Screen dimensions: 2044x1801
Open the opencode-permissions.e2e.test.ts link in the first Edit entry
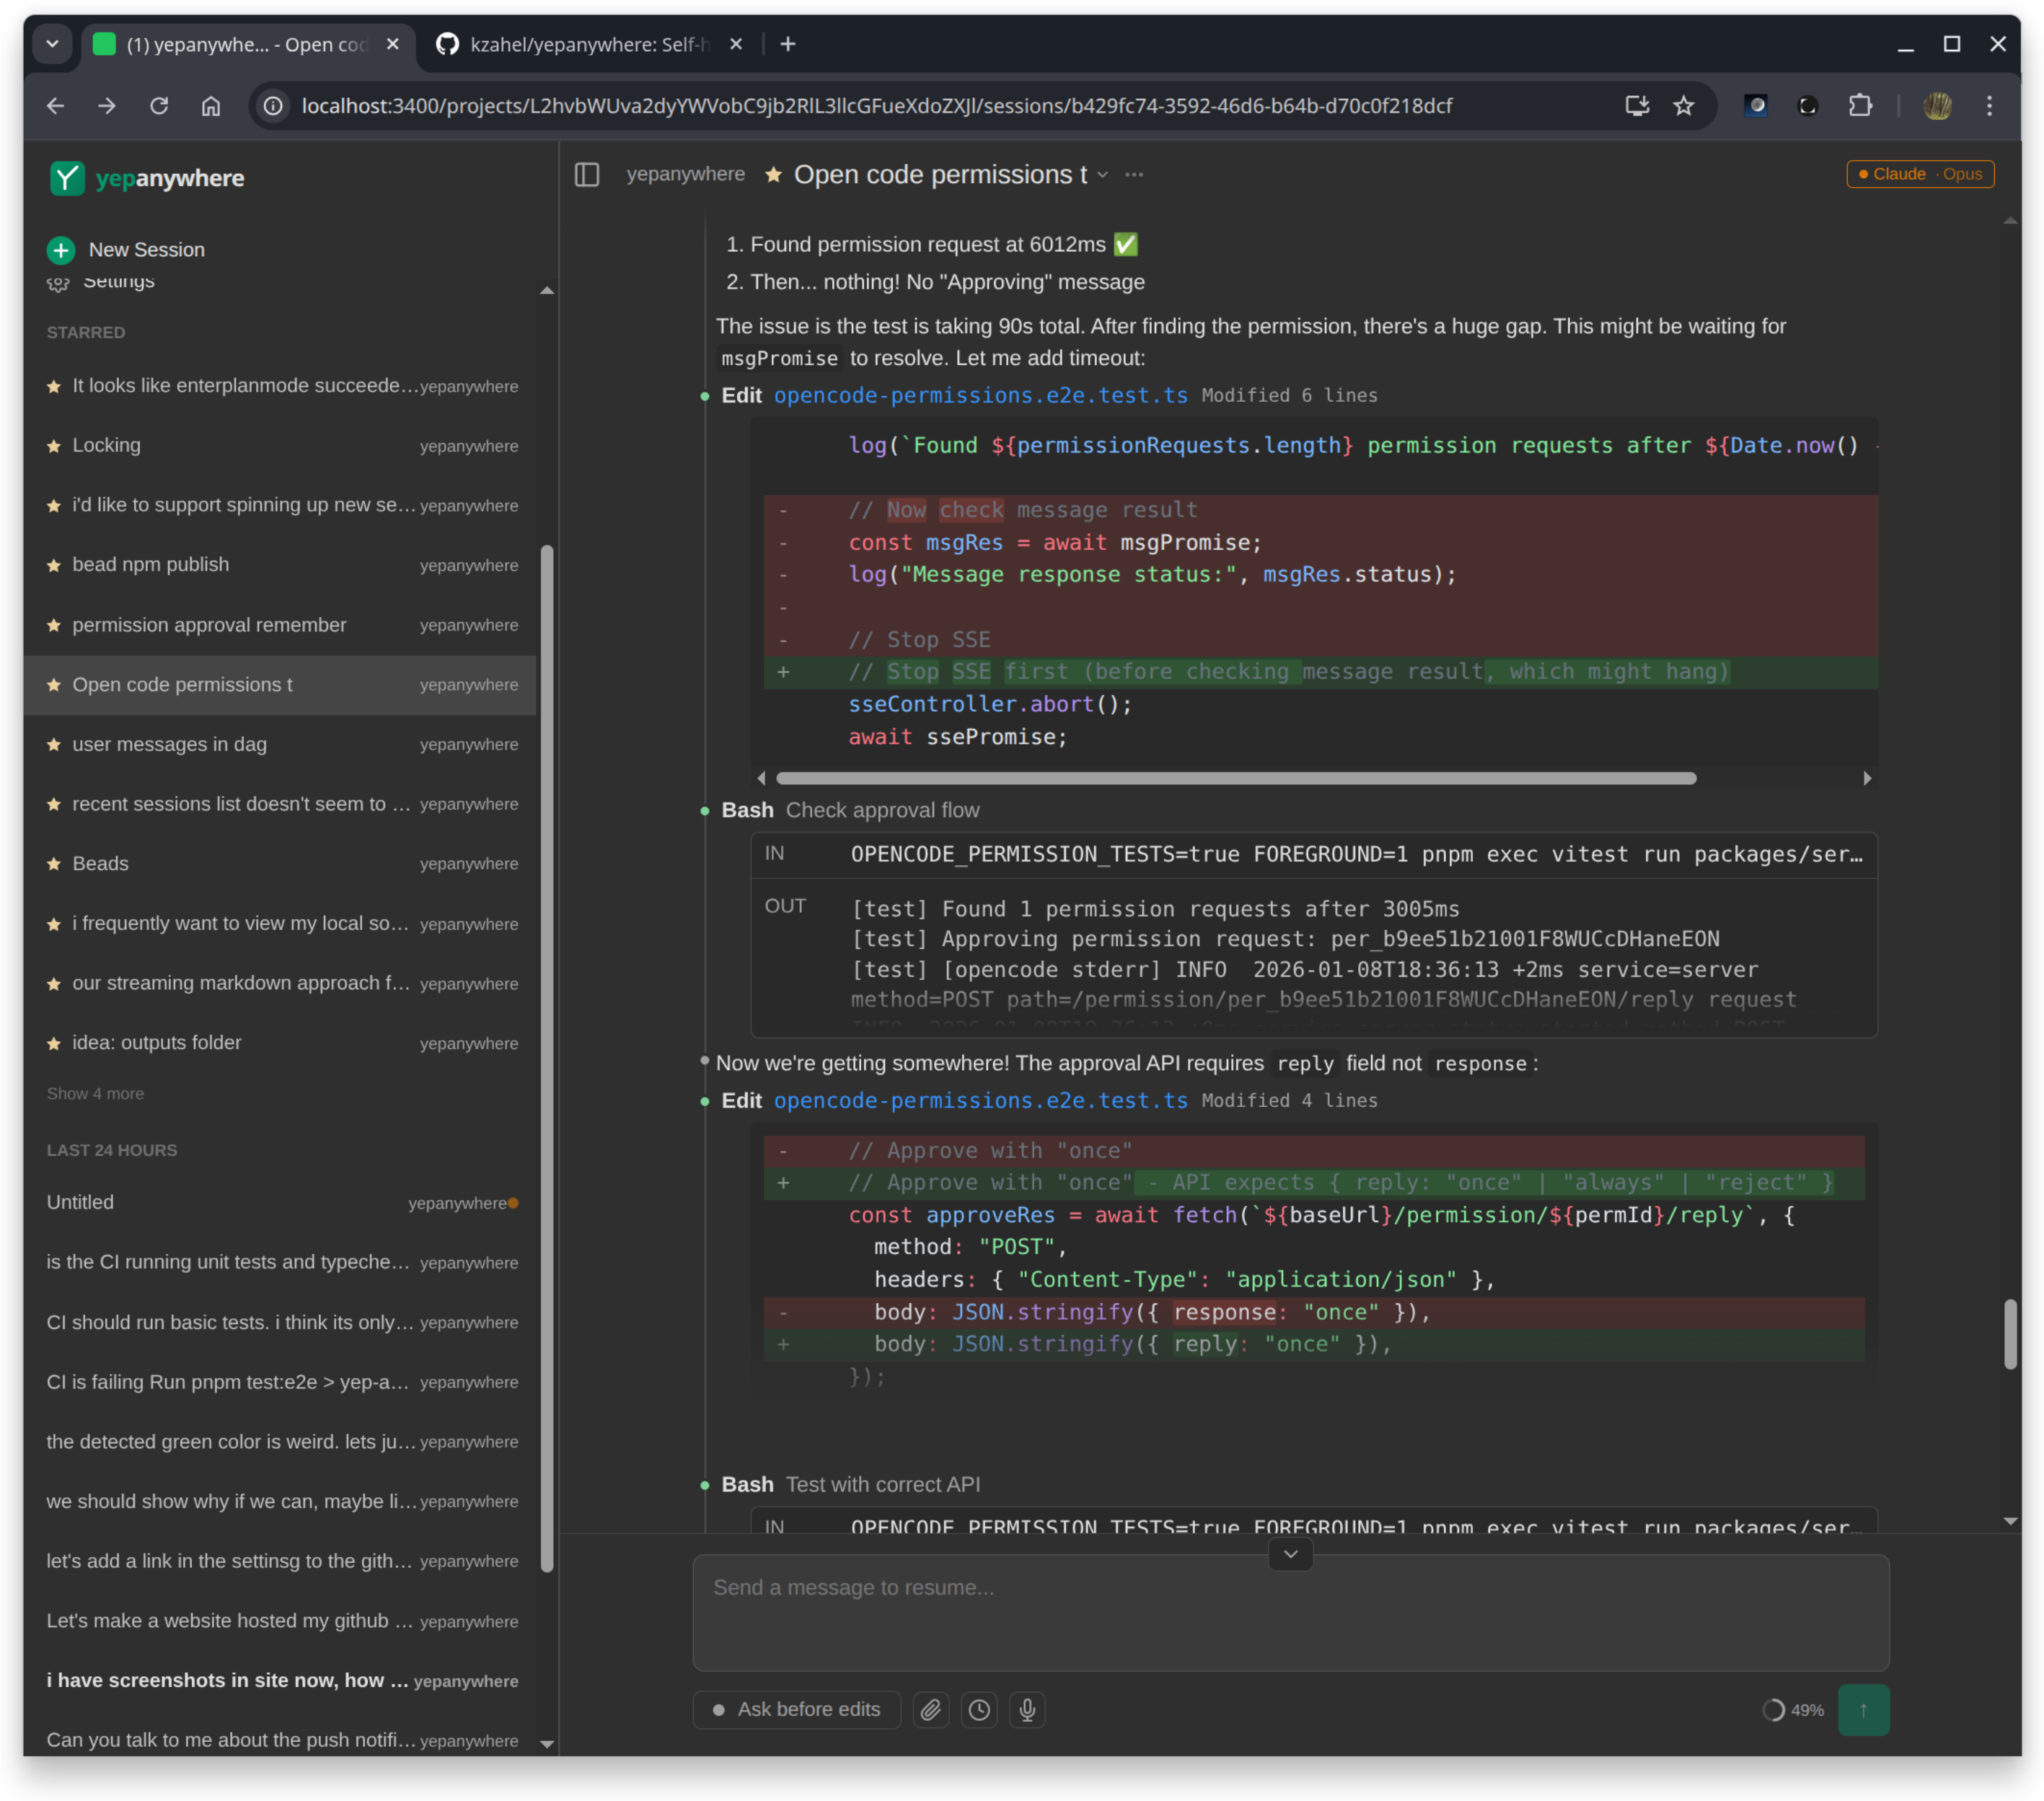pyautogui.click(x=980, y=396)
